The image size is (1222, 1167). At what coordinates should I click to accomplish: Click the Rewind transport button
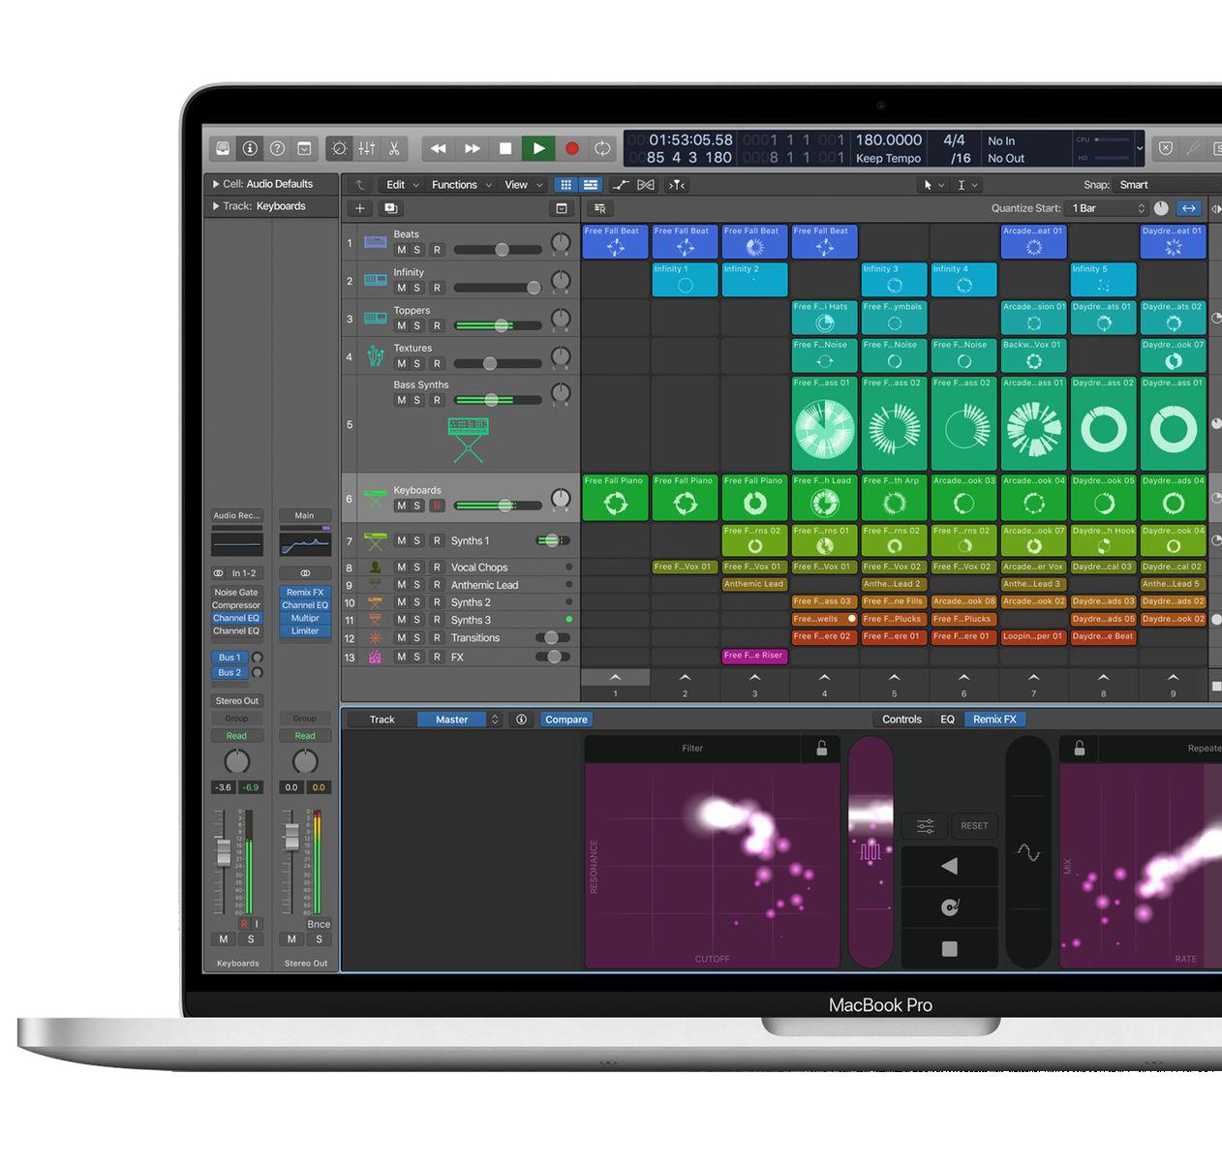tap(439, 148)
